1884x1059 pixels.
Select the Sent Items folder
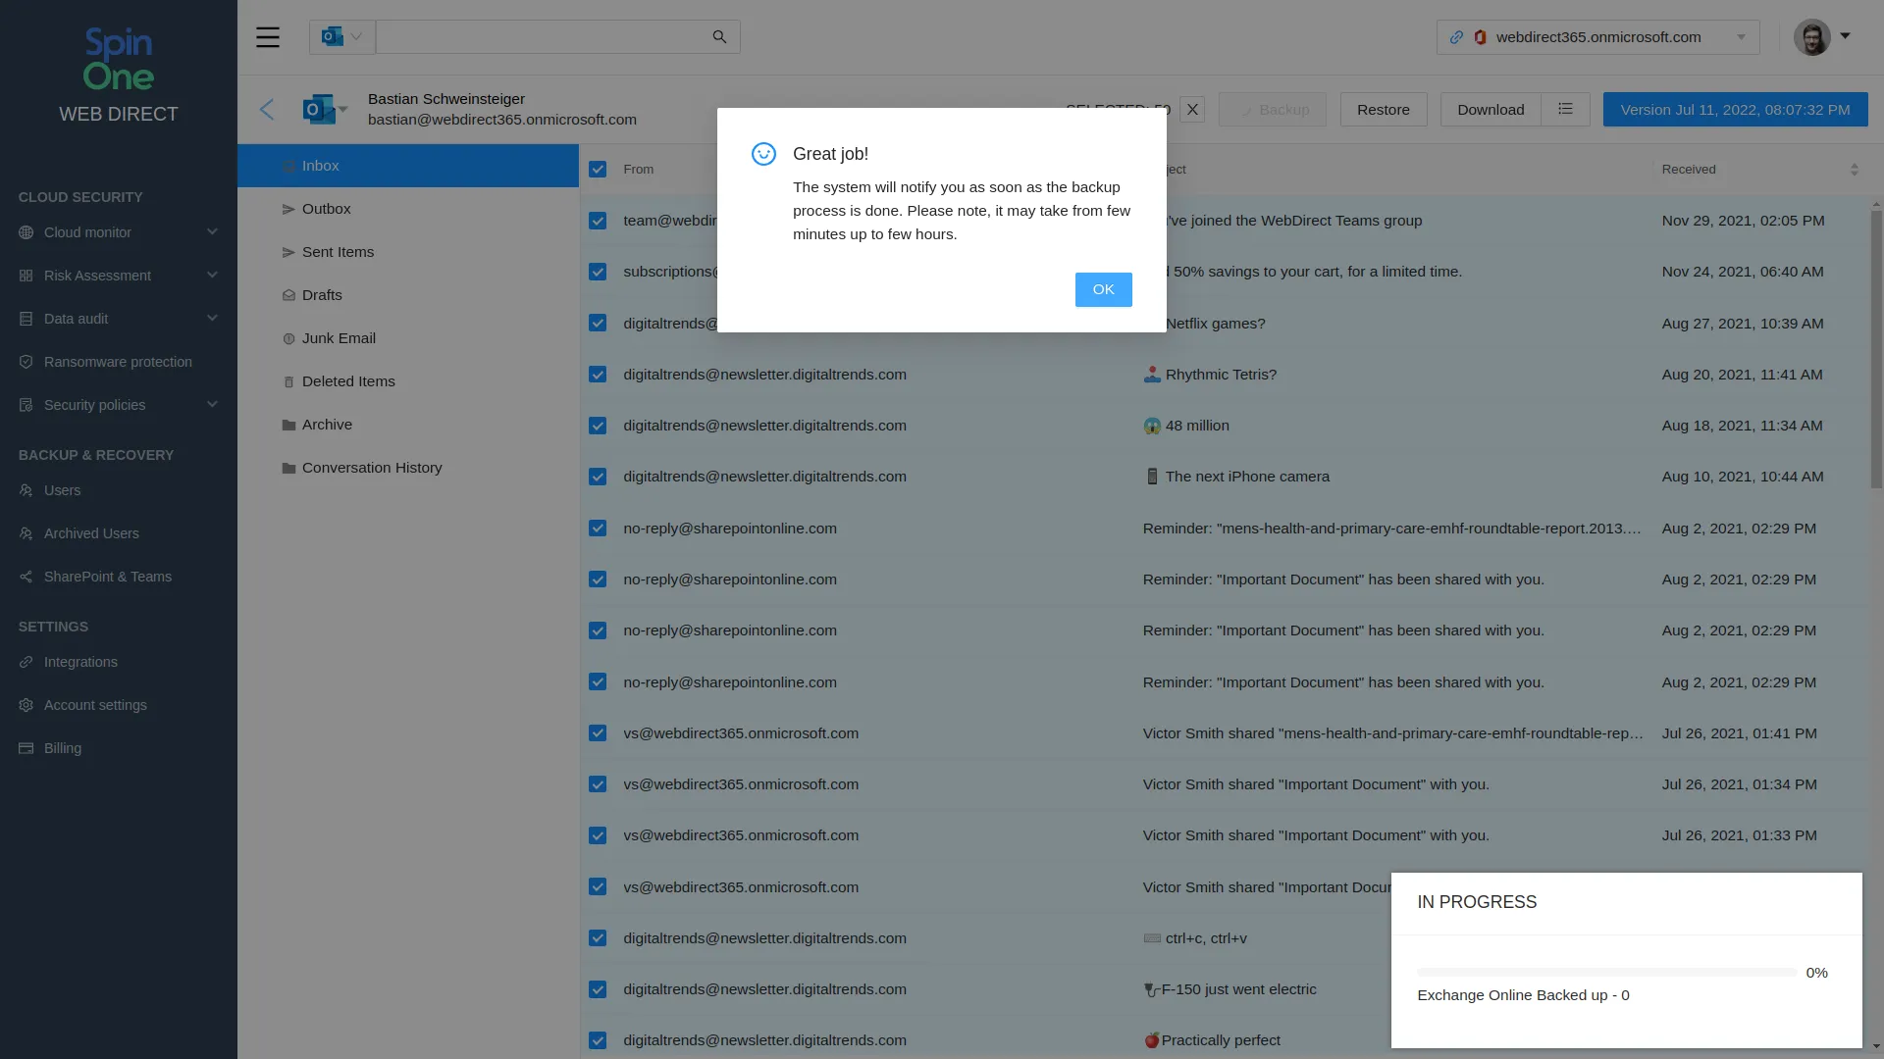pyautogui.click(x=338, y=252)
